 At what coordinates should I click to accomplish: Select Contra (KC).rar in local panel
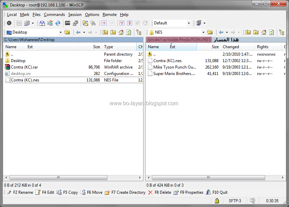click(73, 67)
